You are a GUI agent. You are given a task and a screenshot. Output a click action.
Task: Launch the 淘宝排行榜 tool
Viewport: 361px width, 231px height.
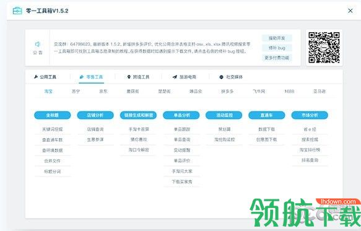click(x=310, y=150)
